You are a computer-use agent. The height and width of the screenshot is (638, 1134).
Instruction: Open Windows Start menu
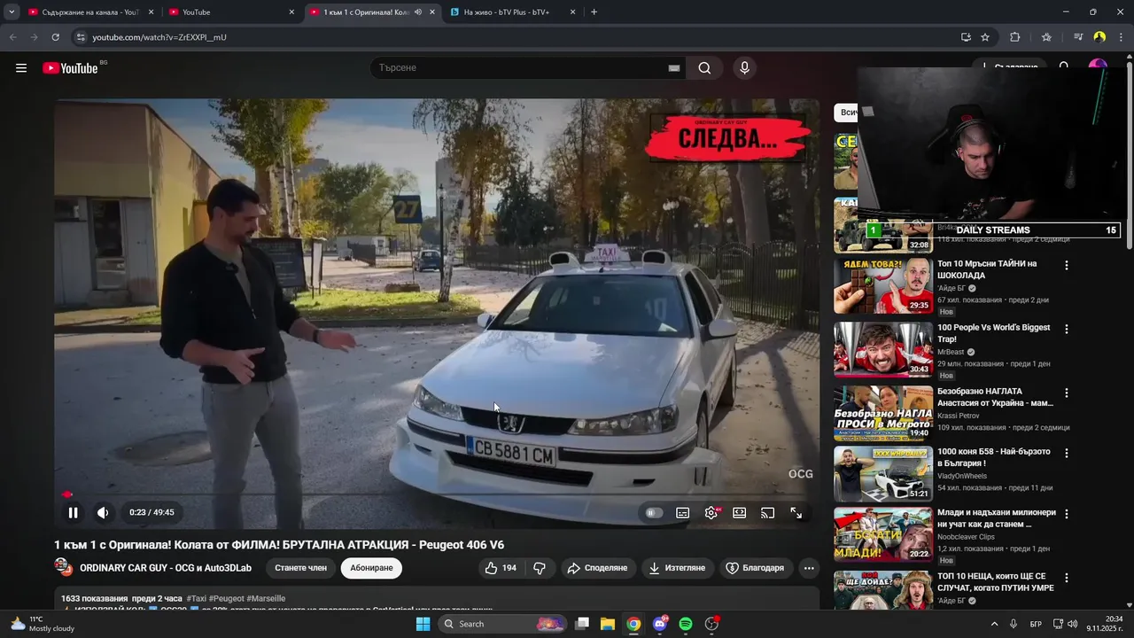coord(423,624)
